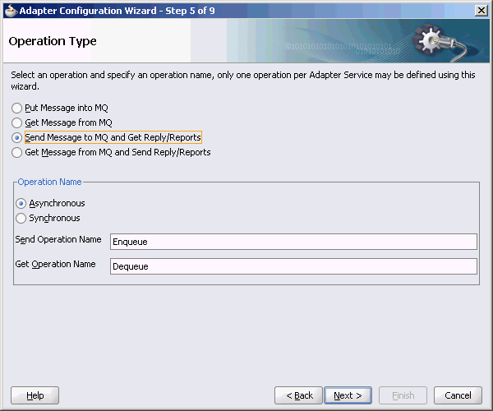Open the Help button
Image resolution: width=493 pixels, height=411 pixels.
[35, 395]
